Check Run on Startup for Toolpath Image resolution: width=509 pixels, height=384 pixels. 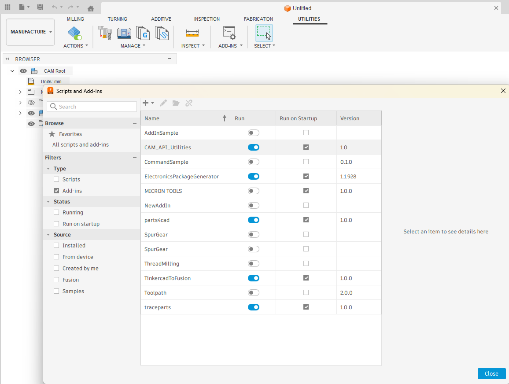pos(306,292)
